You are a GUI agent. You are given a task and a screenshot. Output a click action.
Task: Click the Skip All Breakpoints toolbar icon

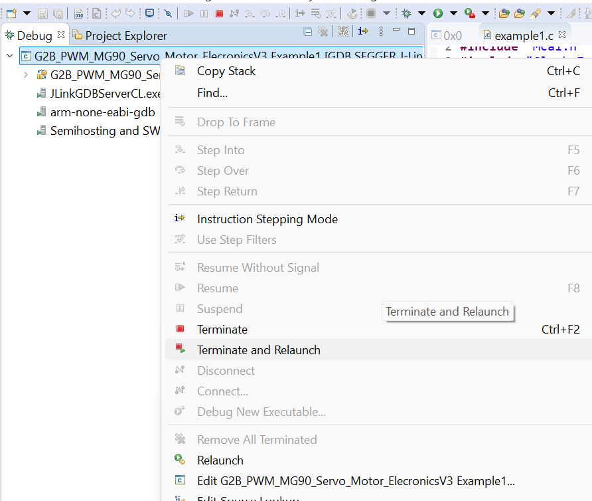point(169,14)
